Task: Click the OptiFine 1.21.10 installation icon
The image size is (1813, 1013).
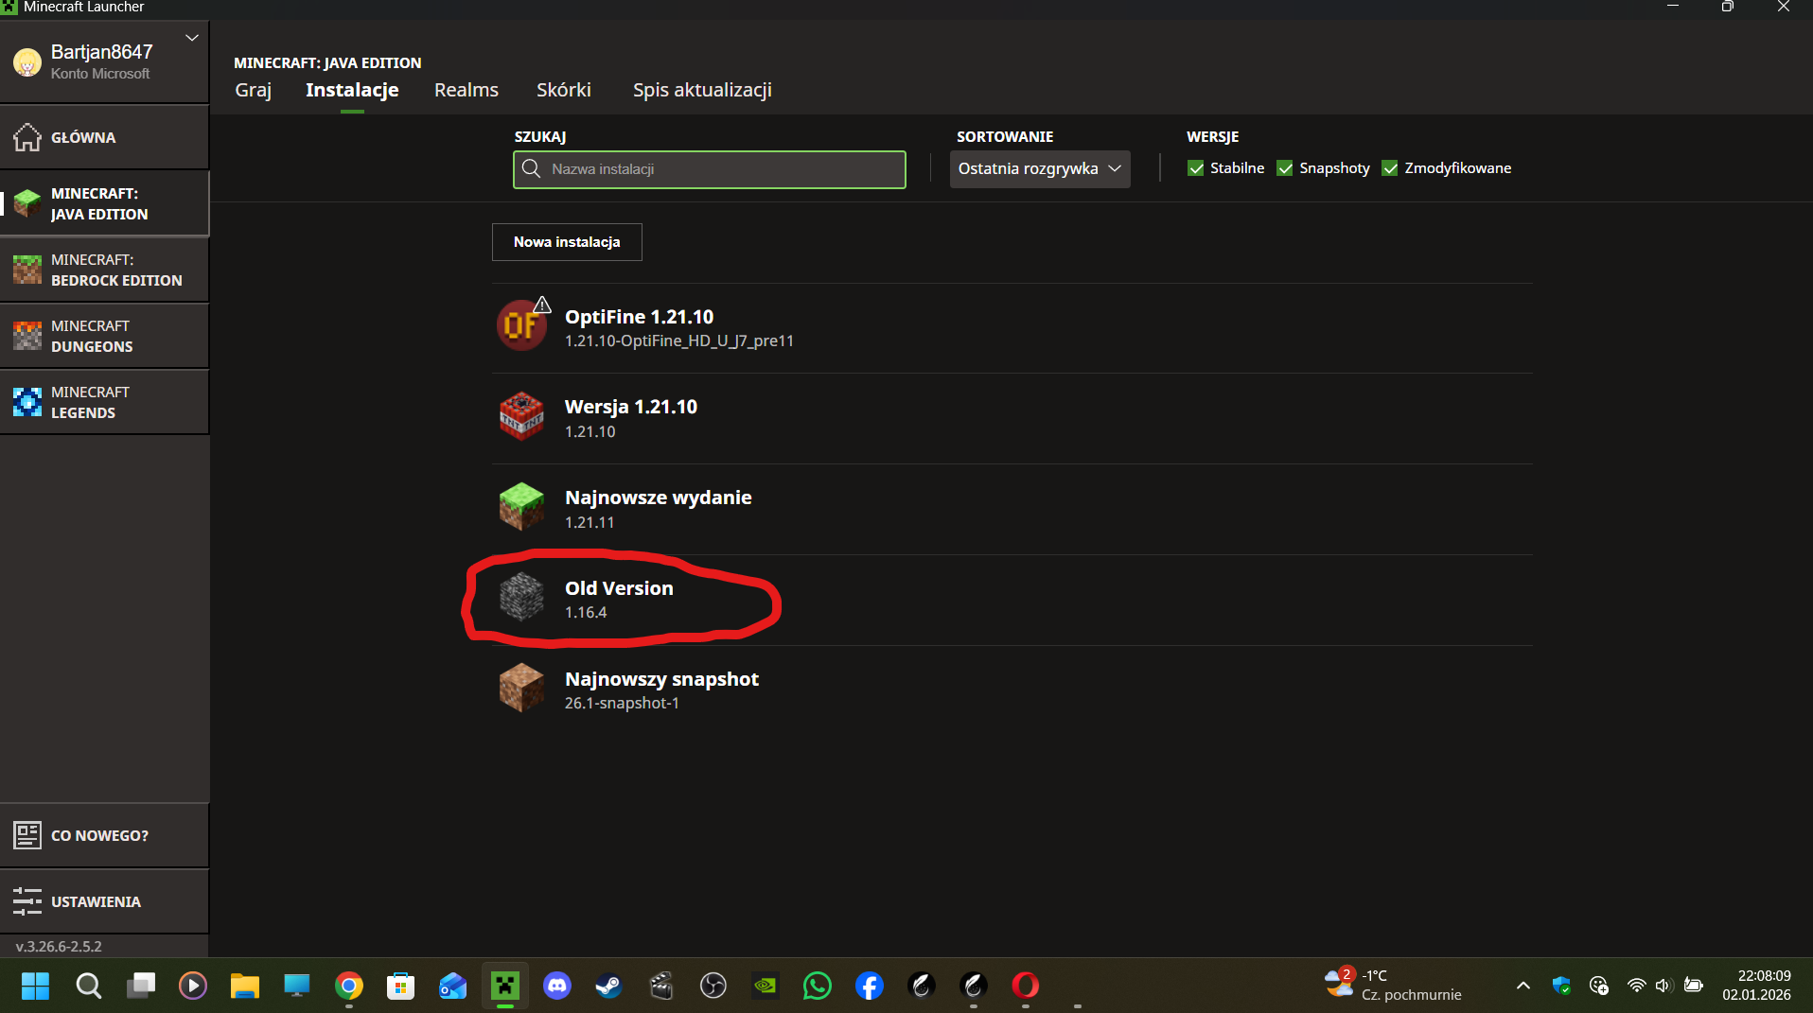Action: point(521,326)
